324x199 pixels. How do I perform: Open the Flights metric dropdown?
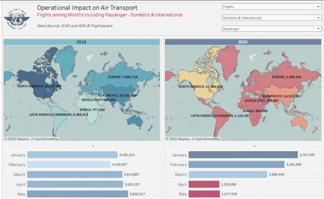[271, 7]
